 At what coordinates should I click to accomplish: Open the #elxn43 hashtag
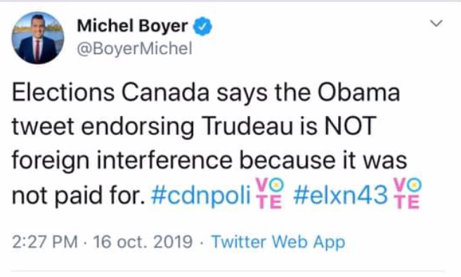[340, 195]
